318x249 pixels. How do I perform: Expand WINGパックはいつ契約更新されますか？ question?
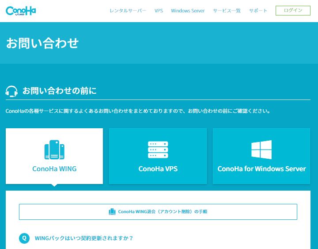coord(84,238)
